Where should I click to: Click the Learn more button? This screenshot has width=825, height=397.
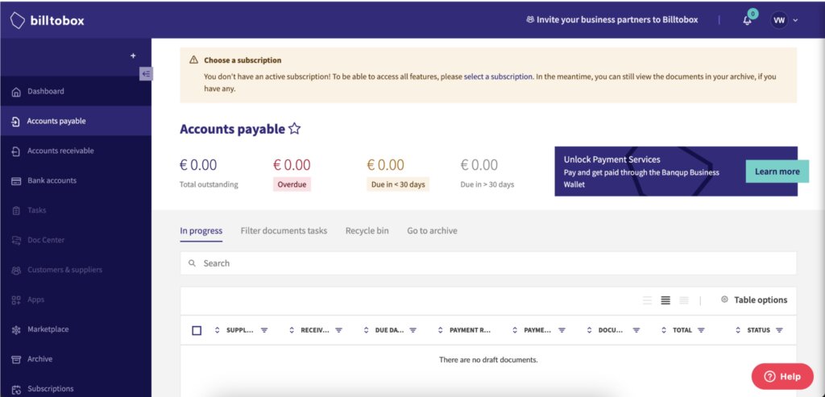tap(777, 172)
